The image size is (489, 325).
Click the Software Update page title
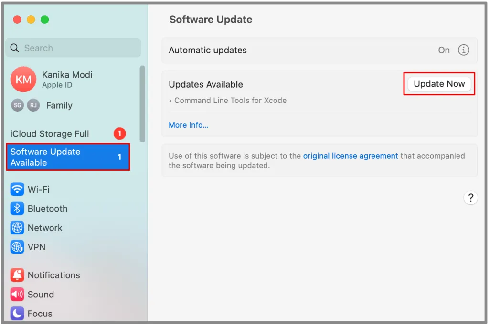211,20
